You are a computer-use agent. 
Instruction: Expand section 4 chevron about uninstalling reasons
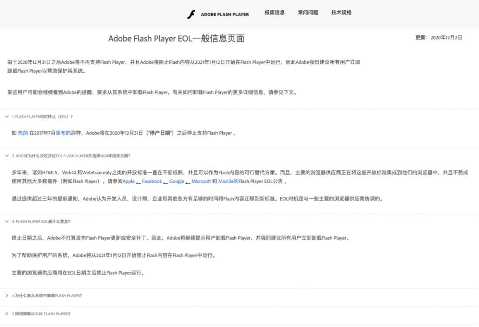click(7, 295)
